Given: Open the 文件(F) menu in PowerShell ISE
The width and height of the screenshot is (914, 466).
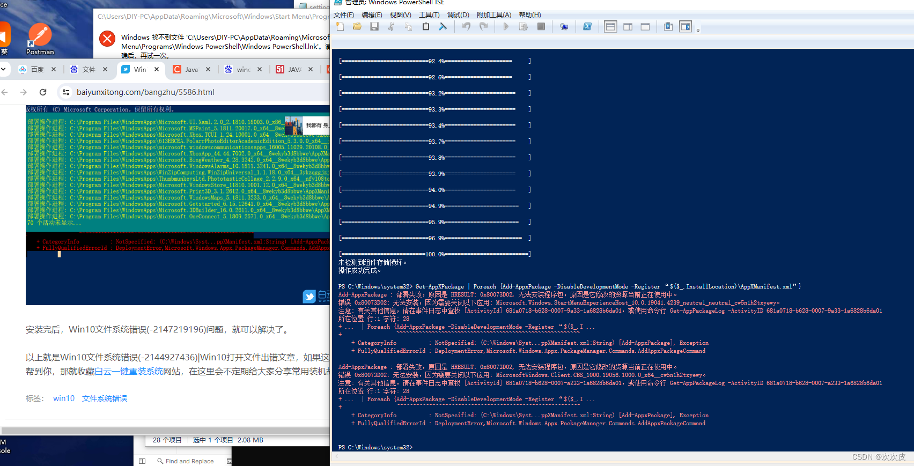Looking at the screenshot, I should pyautogui.click(x=344, y=15).
